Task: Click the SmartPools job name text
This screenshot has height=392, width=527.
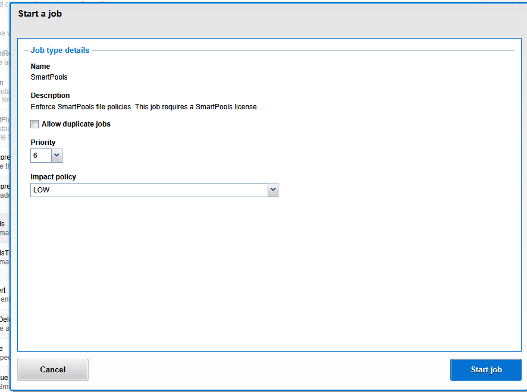Action: (49, 77)
